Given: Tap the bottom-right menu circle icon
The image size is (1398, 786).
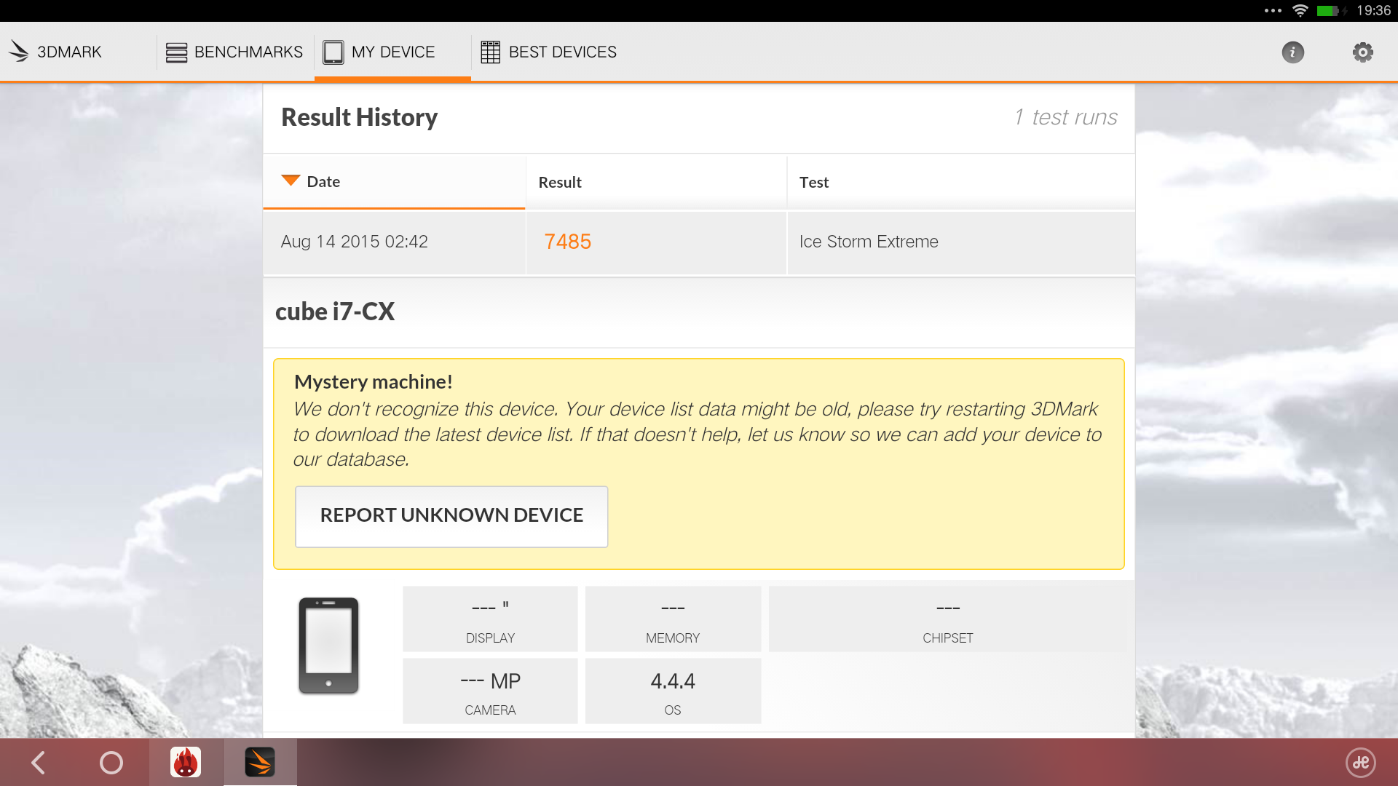Looking at the screenshot, I should coord(1361,763).
